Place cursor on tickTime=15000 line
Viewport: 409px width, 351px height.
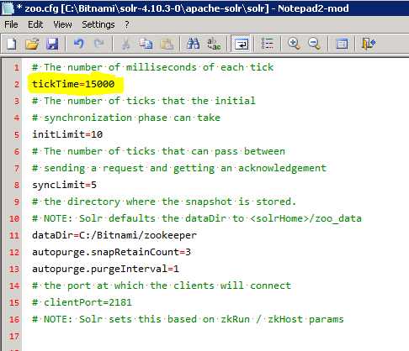(x=73, y=84)
